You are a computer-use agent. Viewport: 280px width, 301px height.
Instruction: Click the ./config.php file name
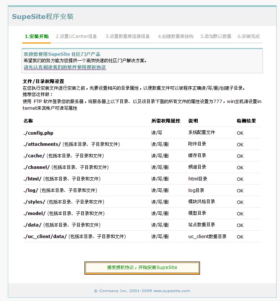(38, 133)
